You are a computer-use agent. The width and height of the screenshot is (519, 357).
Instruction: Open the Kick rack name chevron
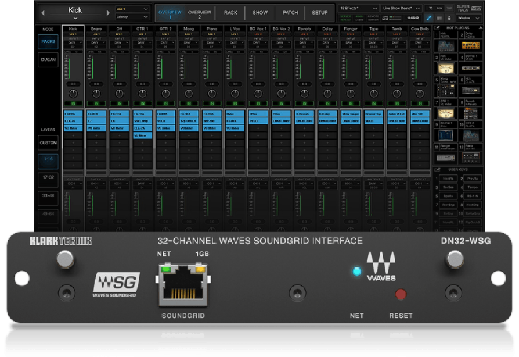pyautogui.click(x=75, y=19)
